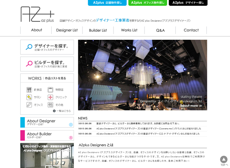Select the クリニック clinic cross icon
Image resolution: width=230 pixels, height=168 pixels.
click(50, 97)
